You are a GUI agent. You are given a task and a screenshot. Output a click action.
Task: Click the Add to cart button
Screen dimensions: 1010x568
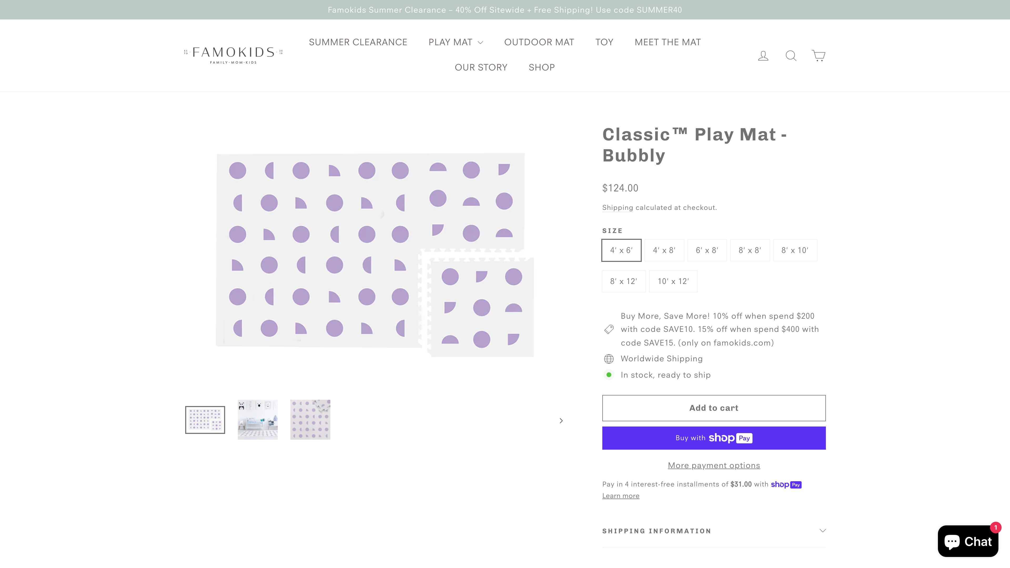(x=714, y=408)
